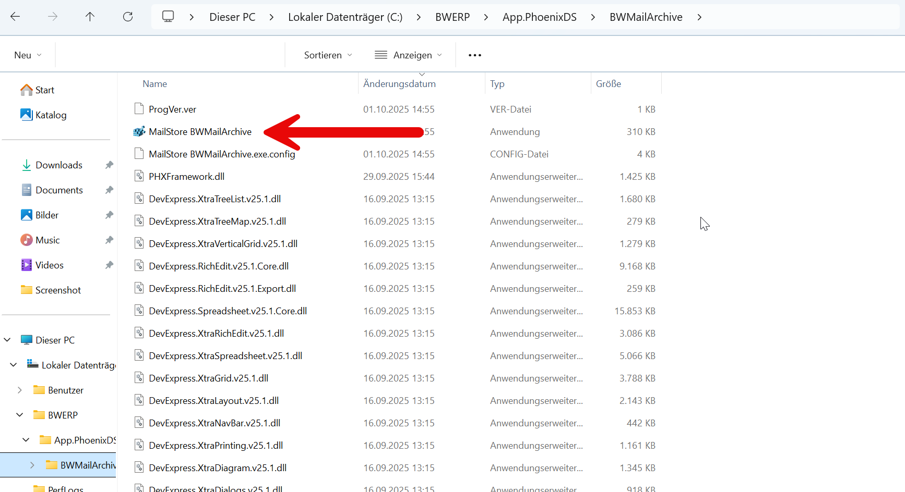Open Katalog in the navigation pane
Screen dimensions: 905x492
pyautogui.click(x=51, y=115)
